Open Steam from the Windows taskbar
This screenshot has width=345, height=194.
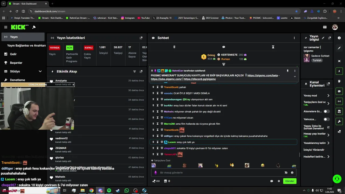click(118, 190)
